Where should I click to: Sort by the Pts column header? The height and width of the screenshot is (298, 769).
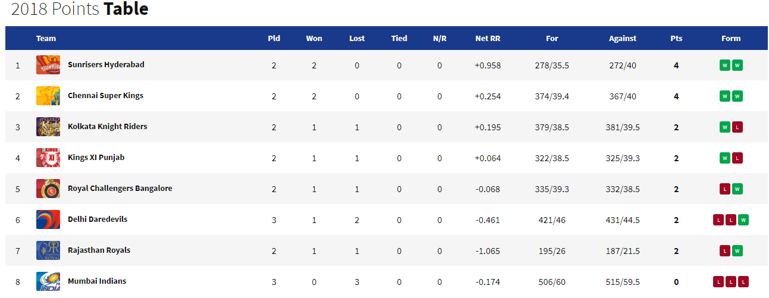(x=676, y=38)
